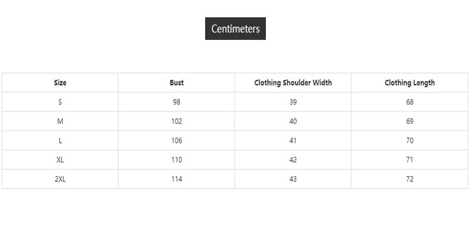Click shoulder width value 39
This screenshot has height=227, width=471.
point(293,102)
